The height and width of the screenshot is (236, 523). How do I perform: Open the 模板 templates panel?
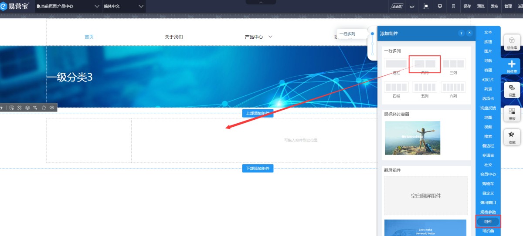(x=512, y=114)
